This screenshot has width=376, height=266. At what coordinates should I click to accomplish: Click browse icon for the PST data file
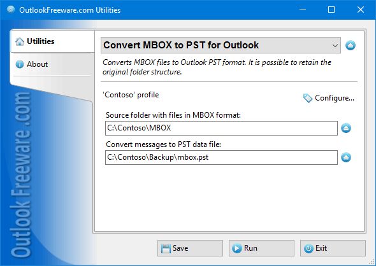(x=346, y=157)
